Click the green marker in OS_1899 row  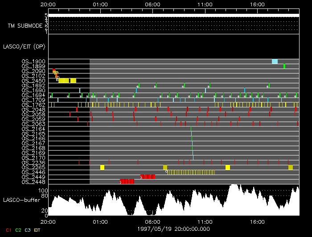(284, 66)
